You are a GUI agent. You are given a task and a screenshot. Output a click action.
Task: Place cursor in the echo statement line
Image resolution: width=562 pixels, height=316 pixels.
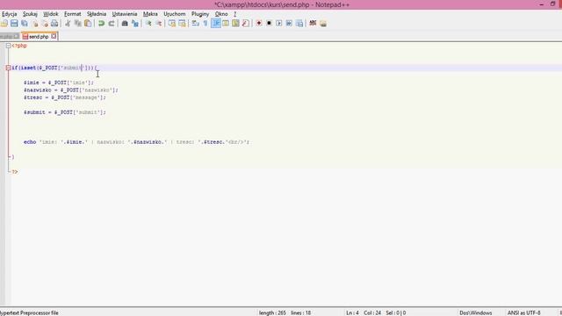[x=137, y=142]
